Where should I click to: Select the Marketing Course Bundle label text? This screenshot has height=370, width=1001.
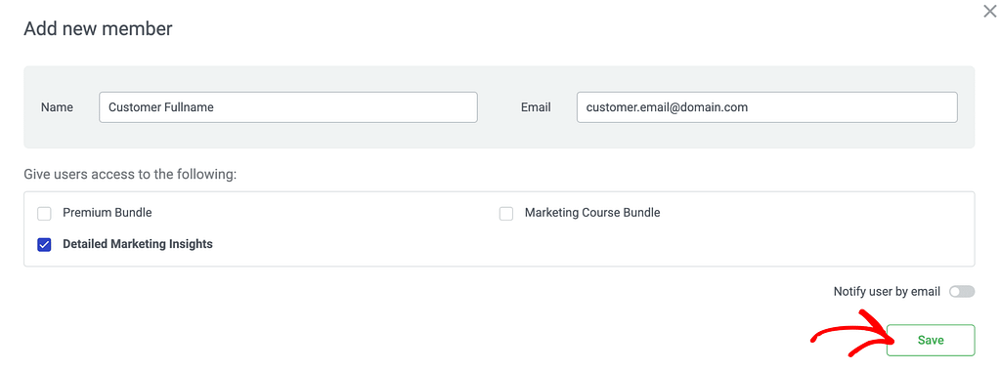pos(592,213)
